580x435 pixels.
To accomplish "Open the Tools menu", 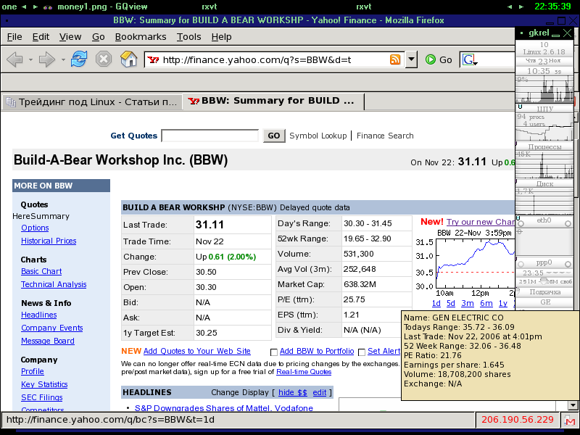I will [x=188, y=37].
